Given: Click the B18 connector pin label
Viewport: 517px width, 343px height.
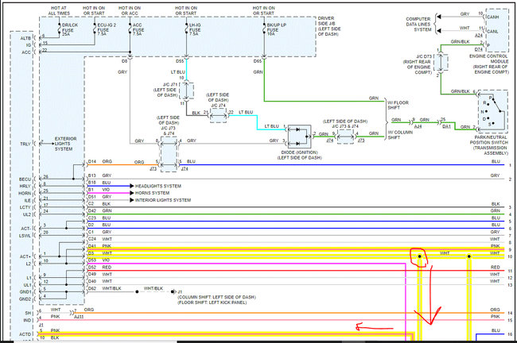Looking at the screenshot, I should [92, 183].
